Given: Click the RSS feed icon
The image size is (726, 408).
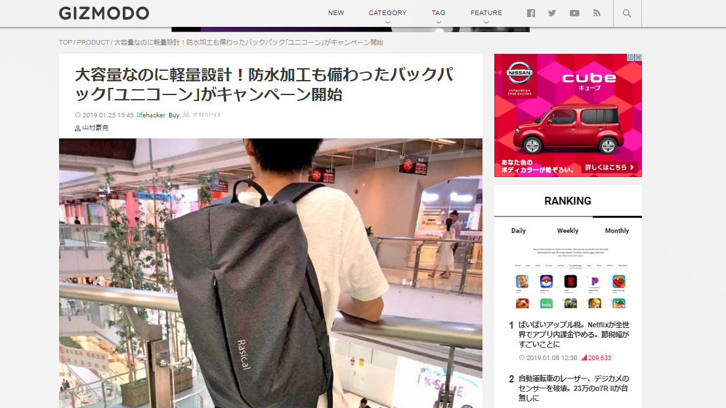Looking at the screenshot, I should point(597,12).
